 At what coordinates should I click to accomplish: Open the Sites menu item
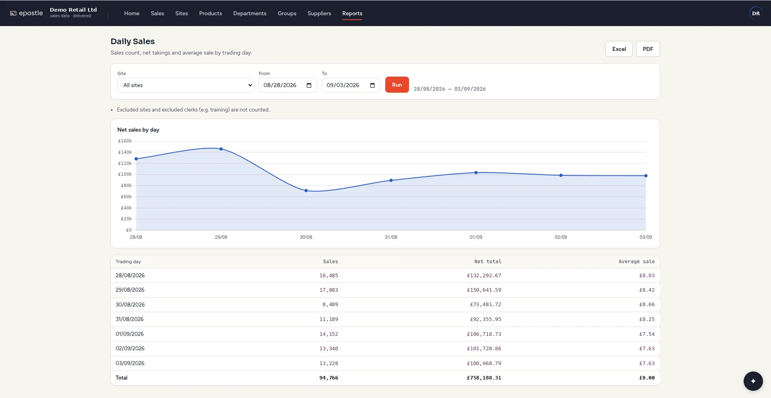click(x=182, y=13)
